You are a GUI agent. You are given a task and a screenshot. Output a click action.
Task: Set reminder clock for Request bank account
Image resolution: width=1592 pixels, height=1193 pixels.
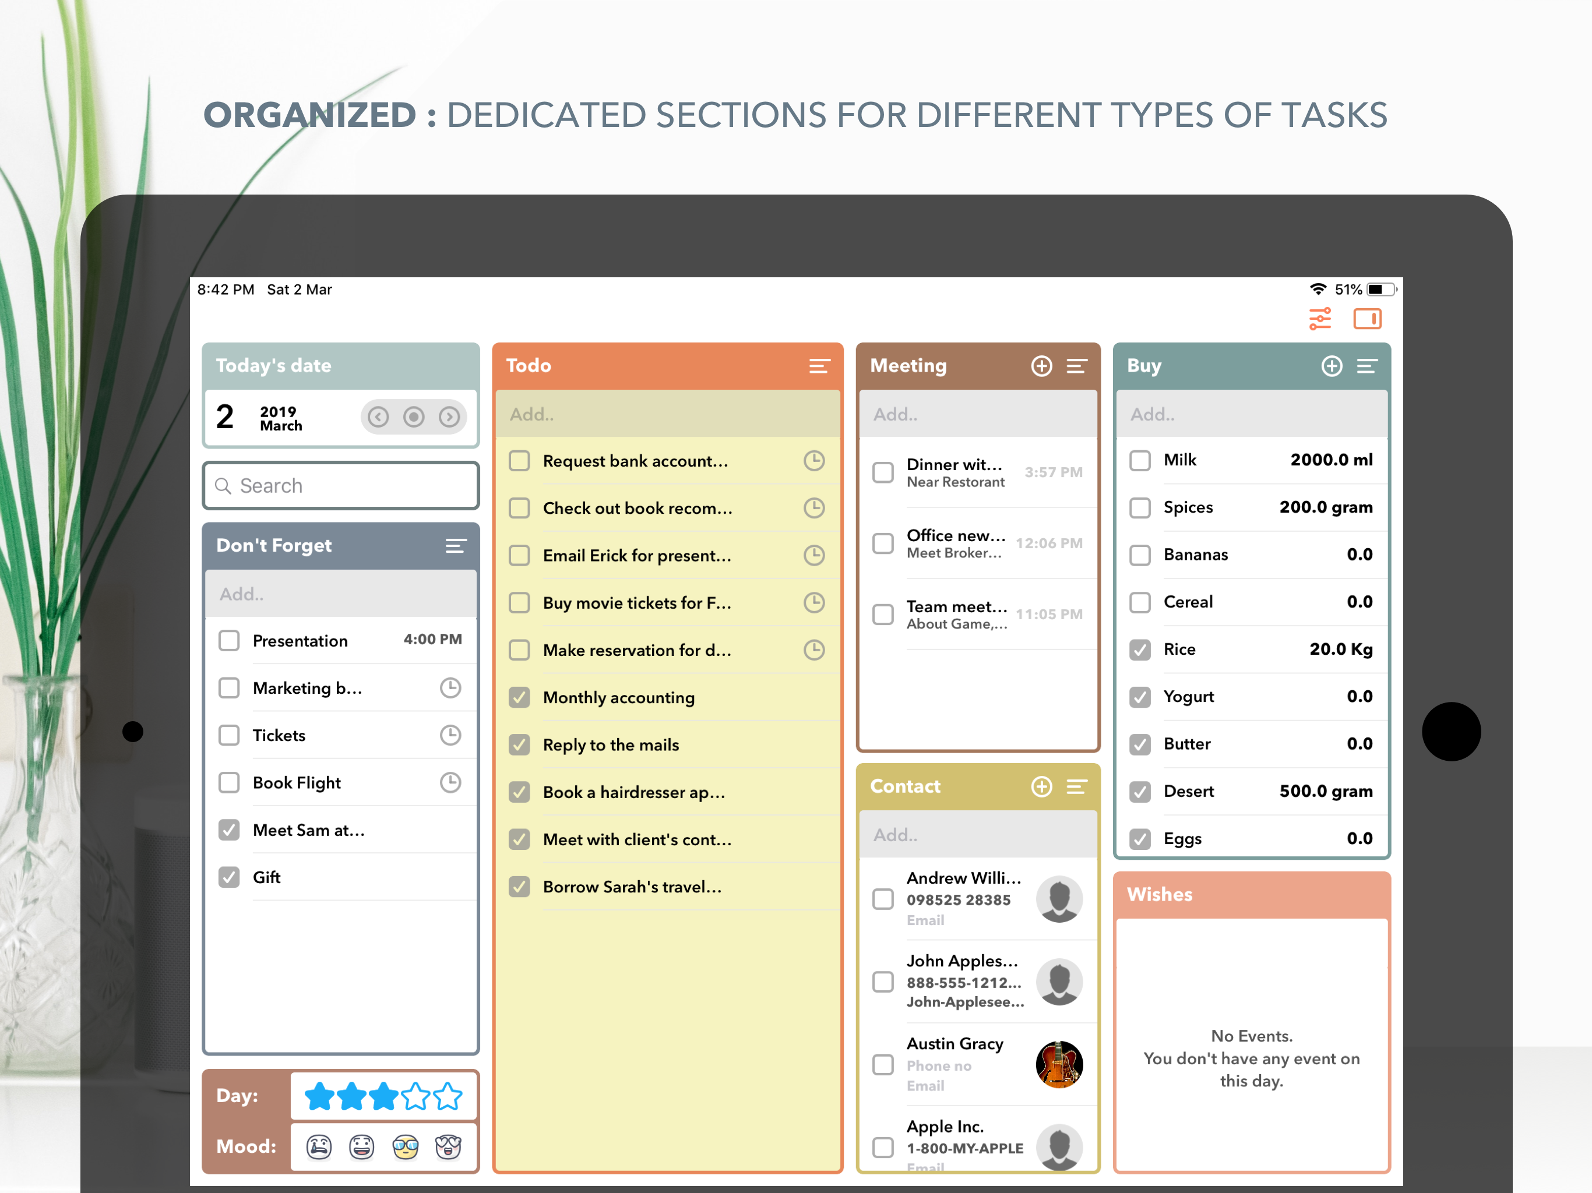814,461
